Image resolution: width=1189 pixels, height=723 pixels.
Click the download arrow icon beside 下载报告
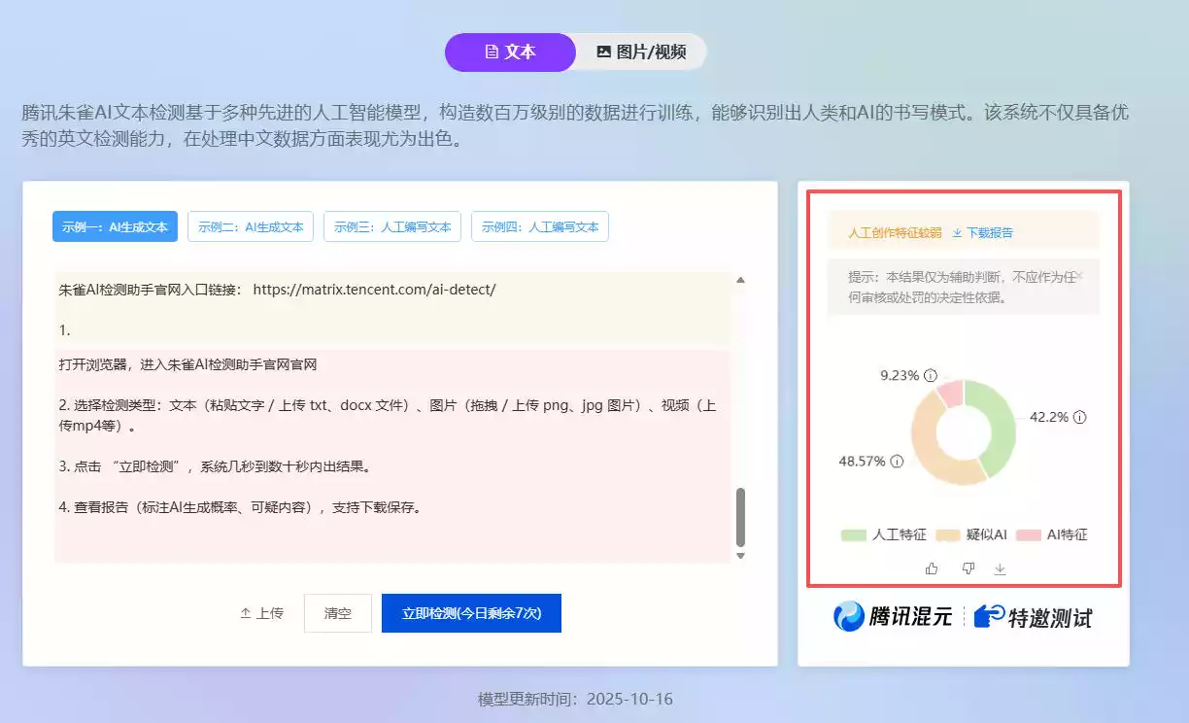click(957, 233)
